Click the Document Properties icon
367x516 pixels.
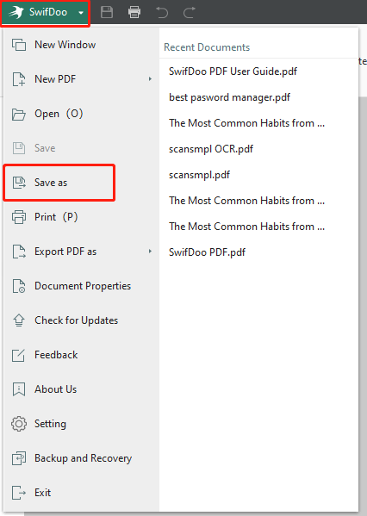[19, 286]
